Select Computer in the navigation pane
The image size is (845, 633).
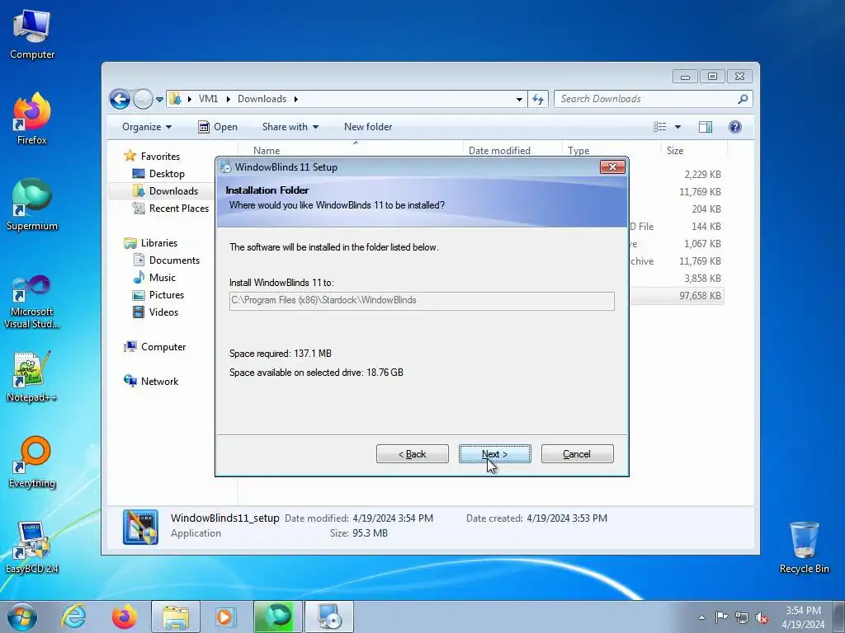(x=163, y=347)
